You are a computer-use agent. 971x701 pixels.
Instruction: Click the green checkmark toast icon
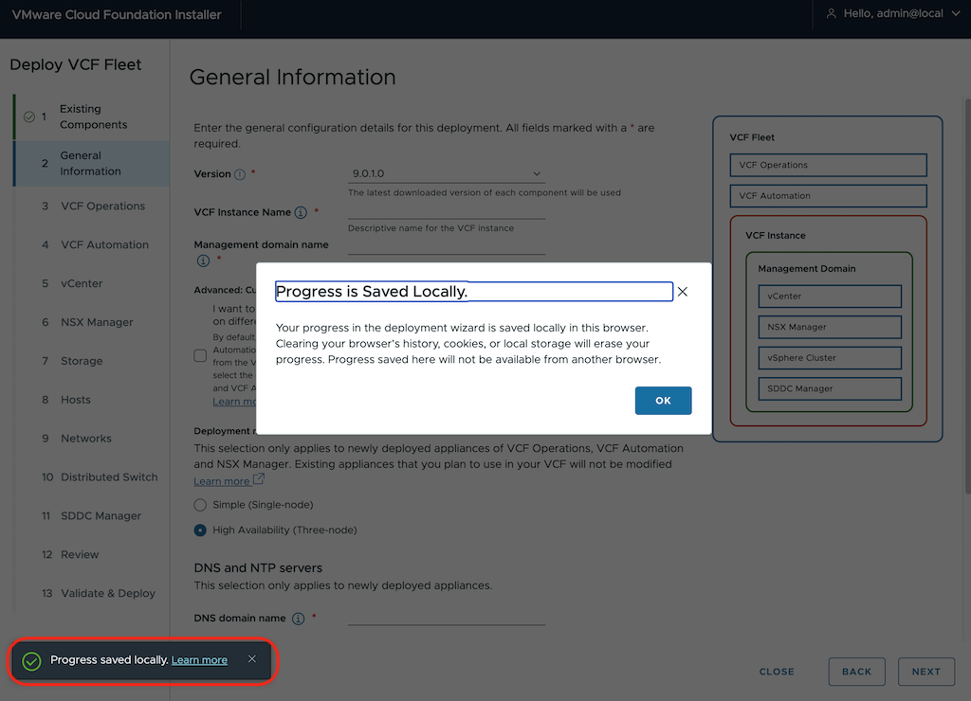pos(31,661)
